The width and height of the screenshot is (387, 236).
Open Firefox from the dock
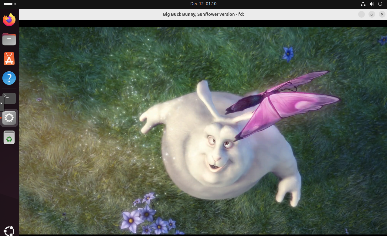pyautogui.click(x=9, y=19)
